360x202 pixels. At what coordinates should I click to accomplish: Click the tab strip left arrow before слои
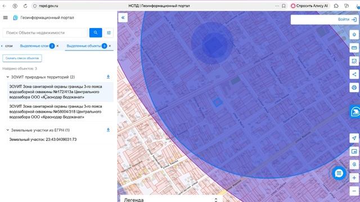click(2, 46)
